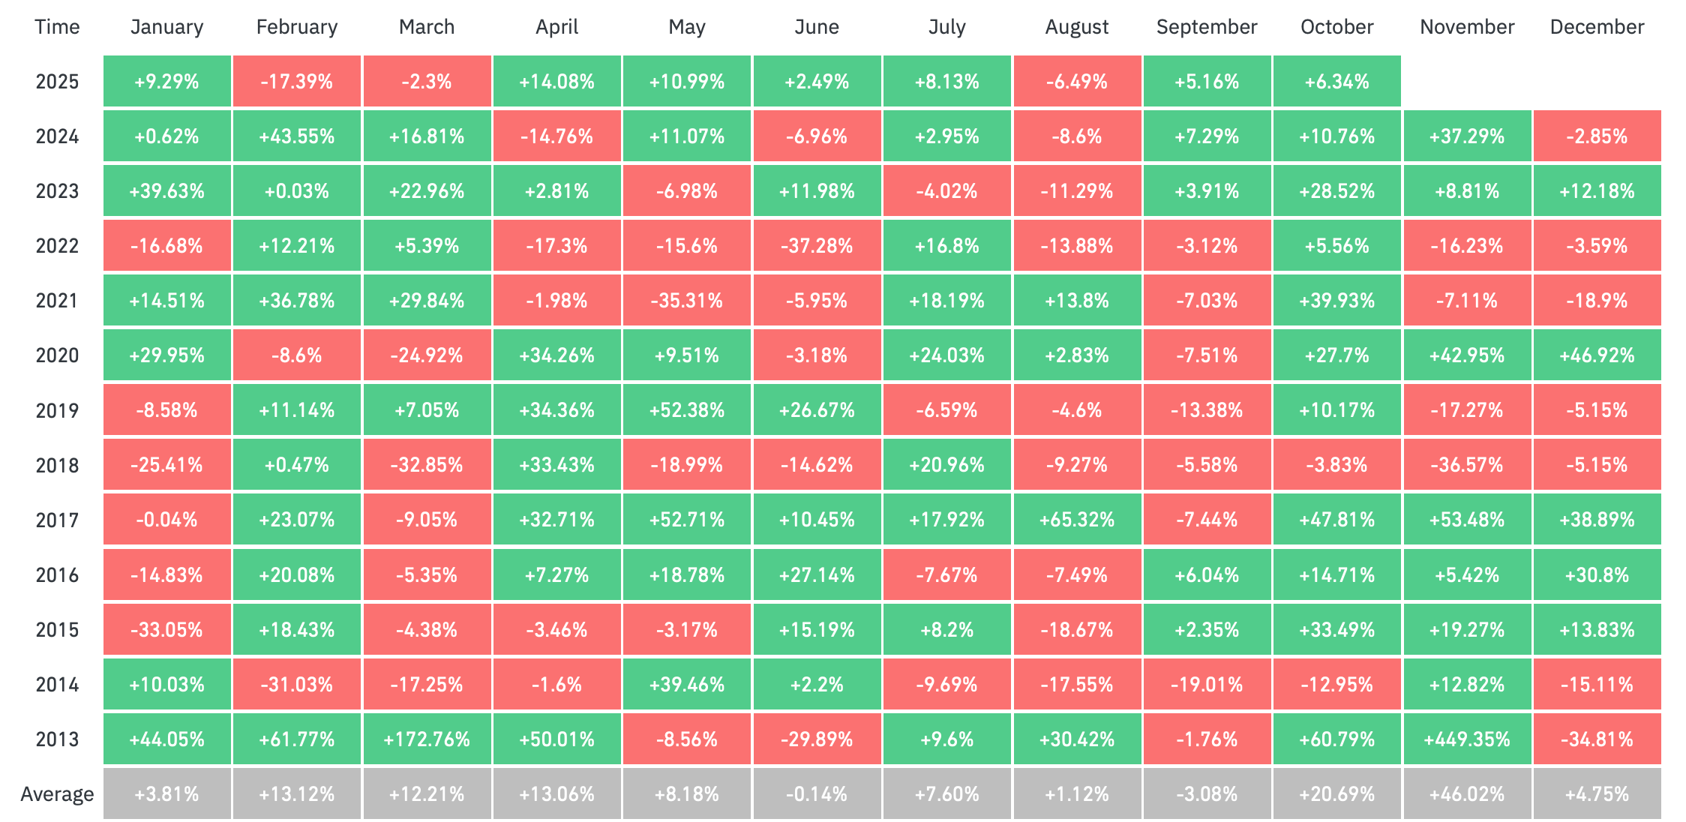1686x822 pixels.
Task: Select the +172.76% March 2013 cell
Action: point(427,739)
